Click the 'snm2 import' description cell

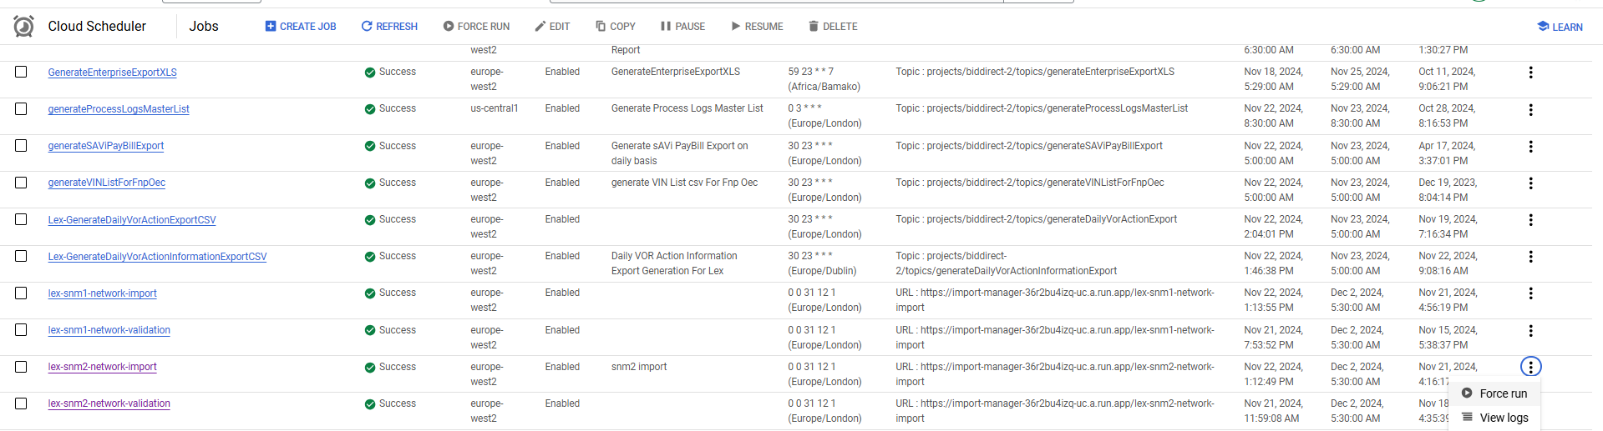639,367
